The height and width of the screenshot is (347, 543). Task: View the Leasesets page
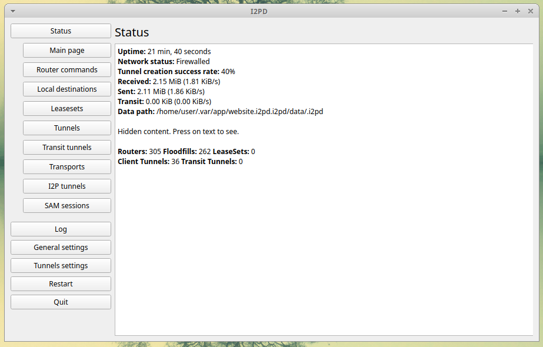pos(67,109)
